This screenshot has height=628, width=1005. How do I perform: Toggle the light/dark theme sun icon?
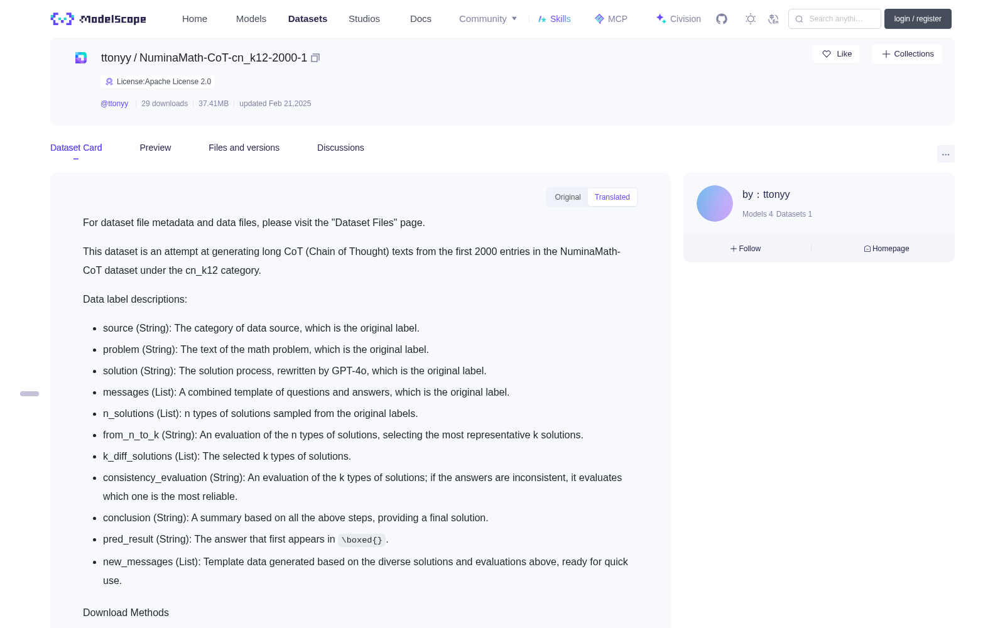(x=751, y=19)
